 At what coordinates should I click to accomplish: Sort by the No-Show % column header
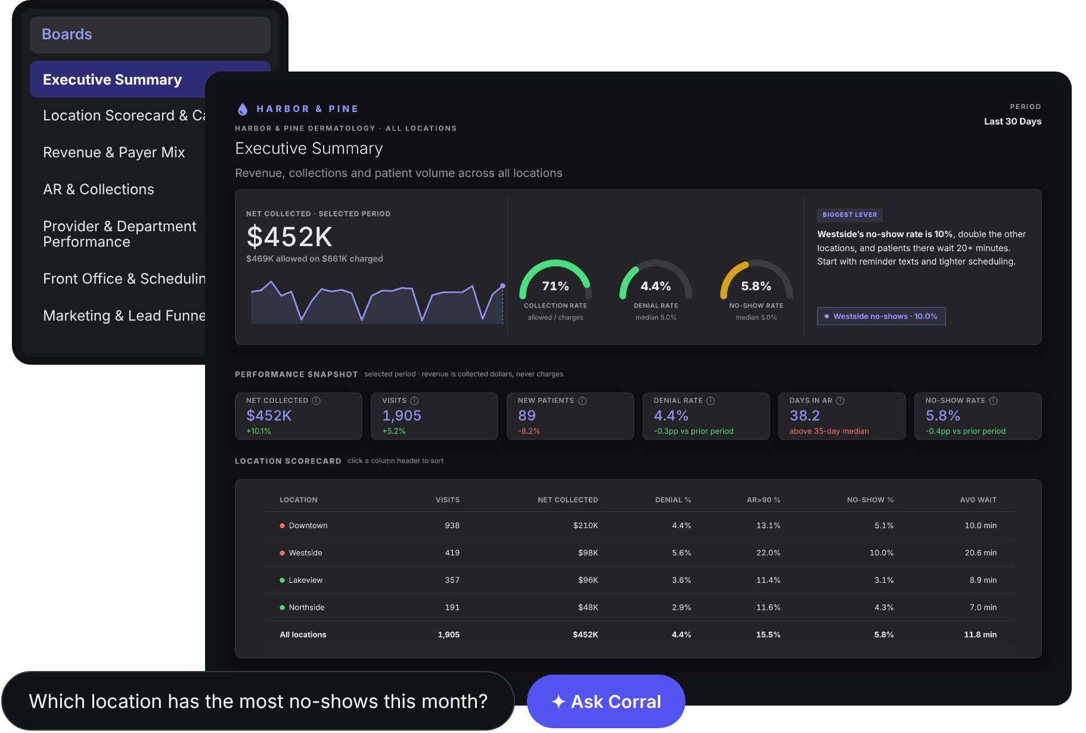pyautogui.click(x=870, y=500)
